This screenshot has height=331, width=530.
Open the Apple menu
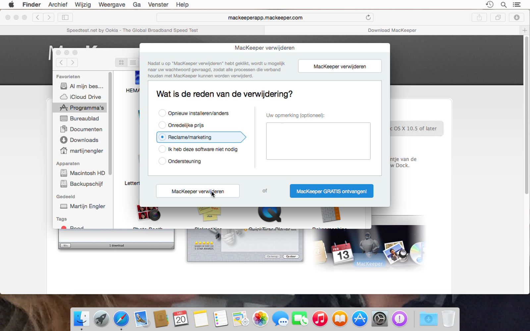click(x=11, y=5)
